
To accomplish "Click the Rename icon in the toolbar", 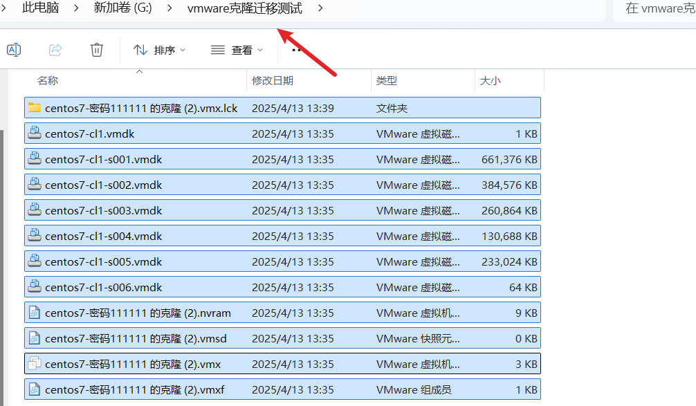I will [x=14, y=50].
